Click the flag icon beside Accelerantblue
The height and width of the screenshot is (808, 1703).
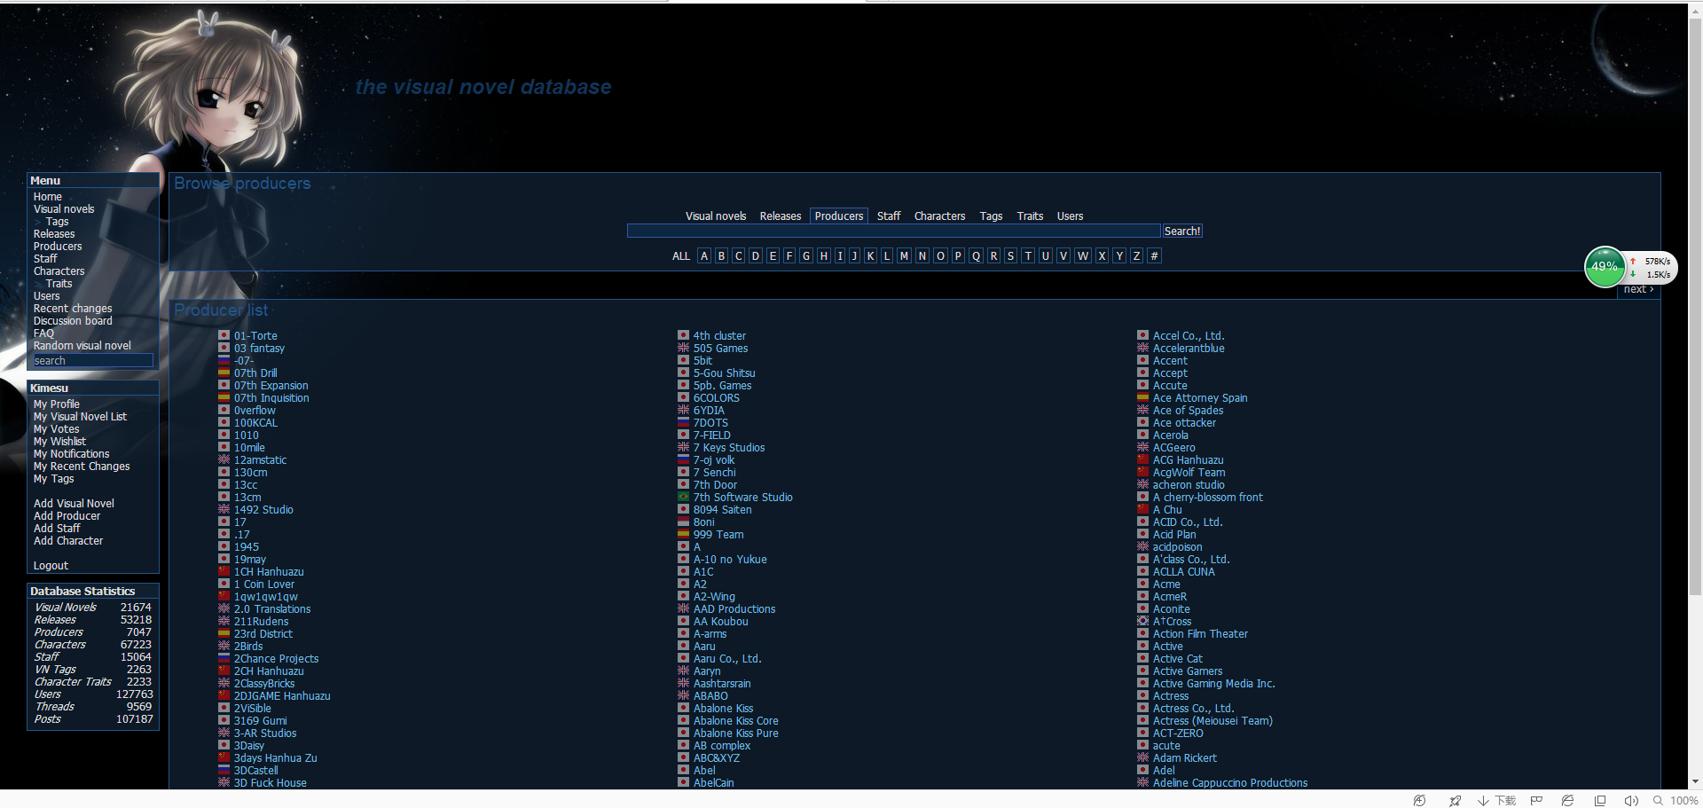1143,348
